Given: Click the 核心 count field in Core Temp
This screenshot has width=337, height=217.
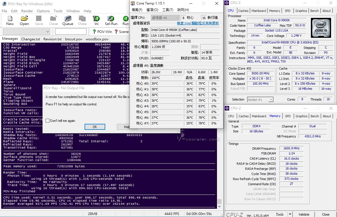Looking at the screenshot, I should click(183, 18).
